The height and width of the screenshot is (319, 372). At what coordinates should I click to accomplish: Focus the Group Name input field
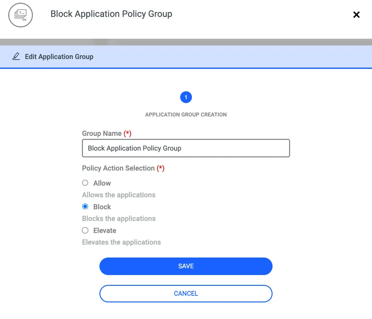point(186,148)
